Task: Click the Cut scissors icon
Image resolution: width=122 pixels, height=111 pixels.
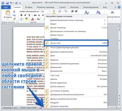Action: tap(14, 12)
